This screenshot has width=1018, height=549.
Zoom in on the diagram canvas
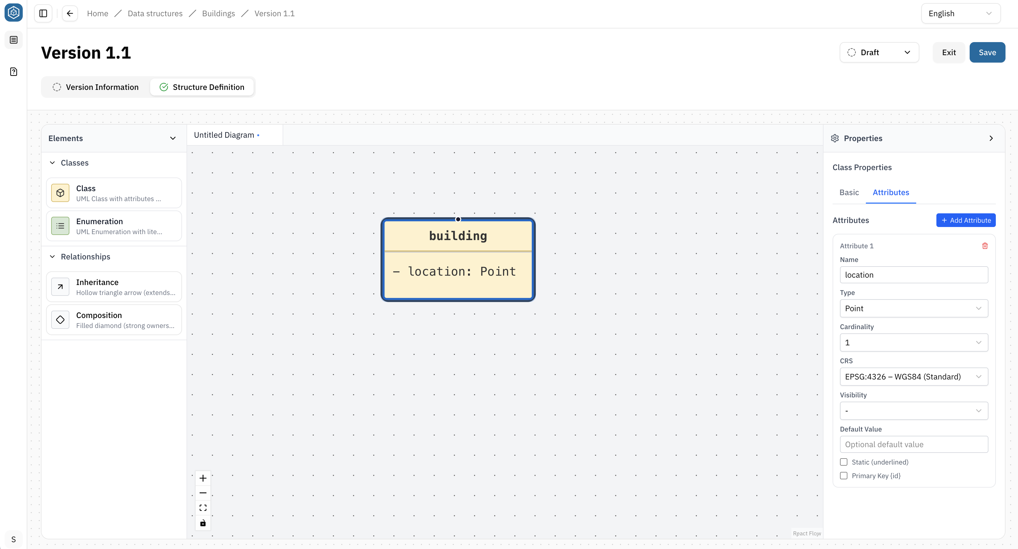click(x=203, y=478)
